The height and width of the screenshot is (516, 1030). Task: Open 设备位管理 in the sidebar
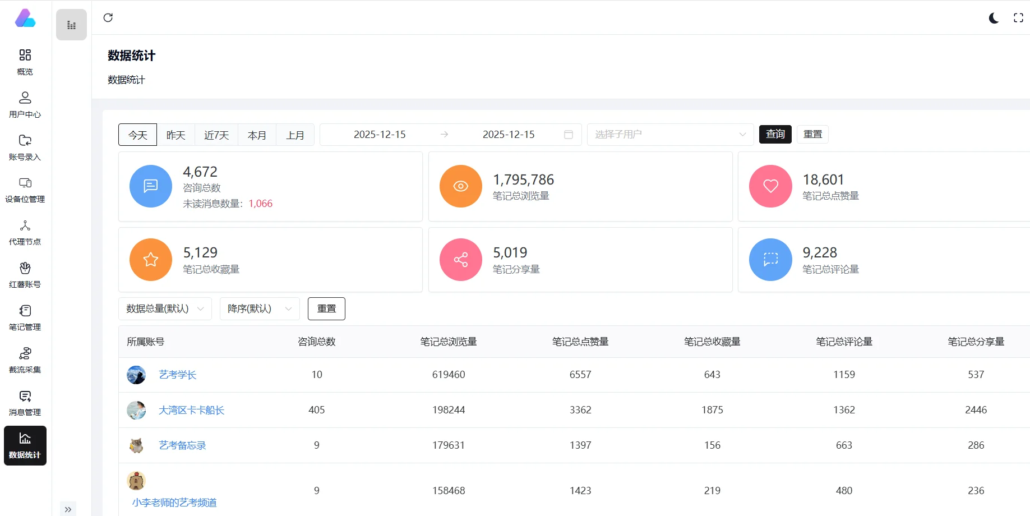(x=25, y=190)
